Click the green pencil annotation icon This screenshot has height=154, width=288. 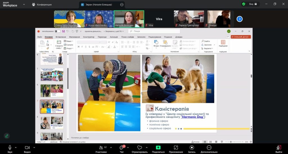[7, 136]
